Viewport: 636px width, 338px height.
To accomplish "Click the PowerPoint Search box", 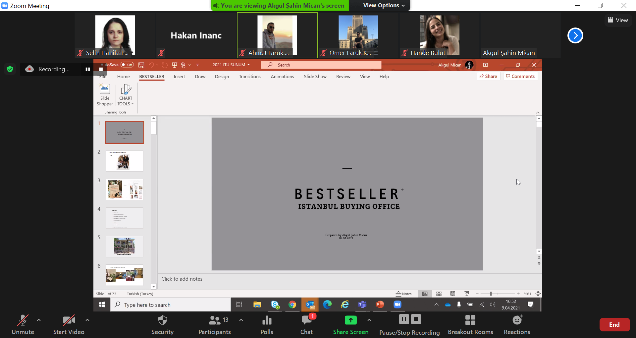I will [321, 65].
